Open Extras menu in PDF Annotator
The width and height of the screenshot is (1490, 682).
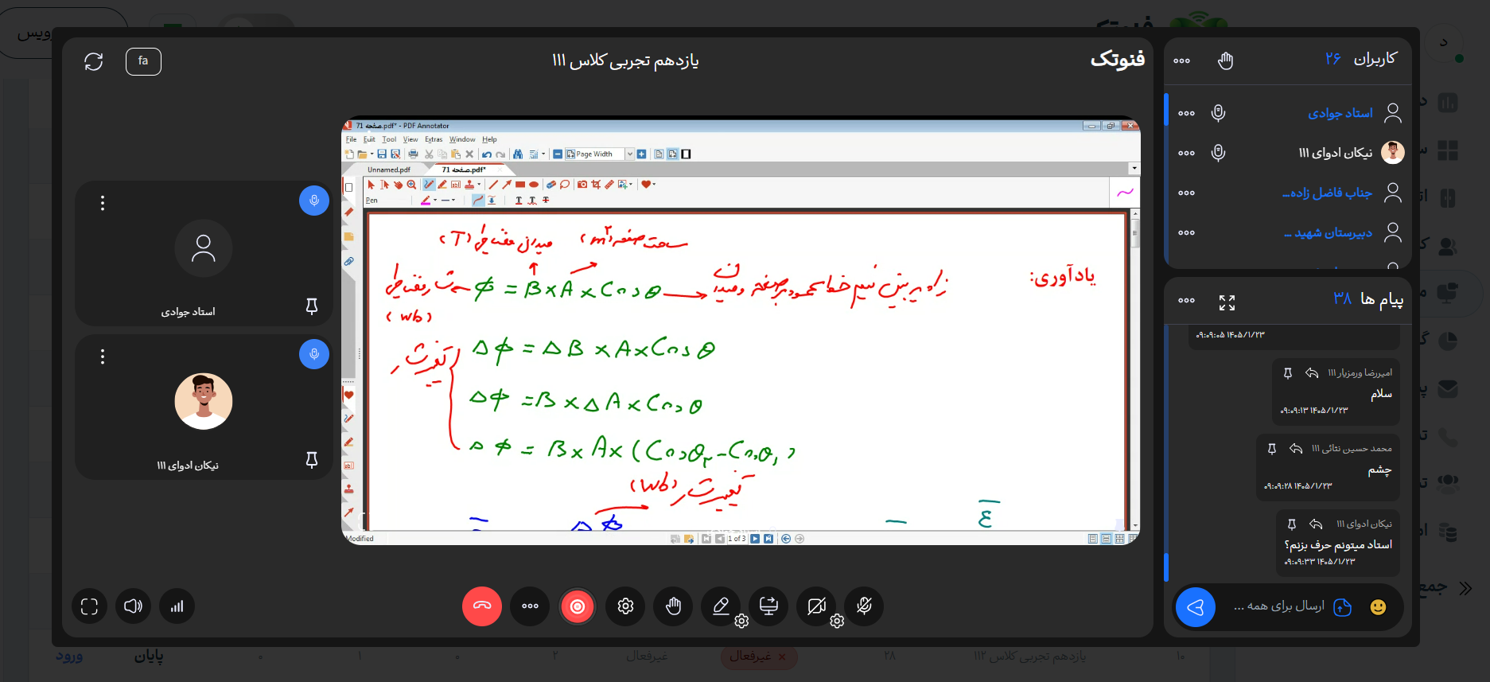coord(434,139)
